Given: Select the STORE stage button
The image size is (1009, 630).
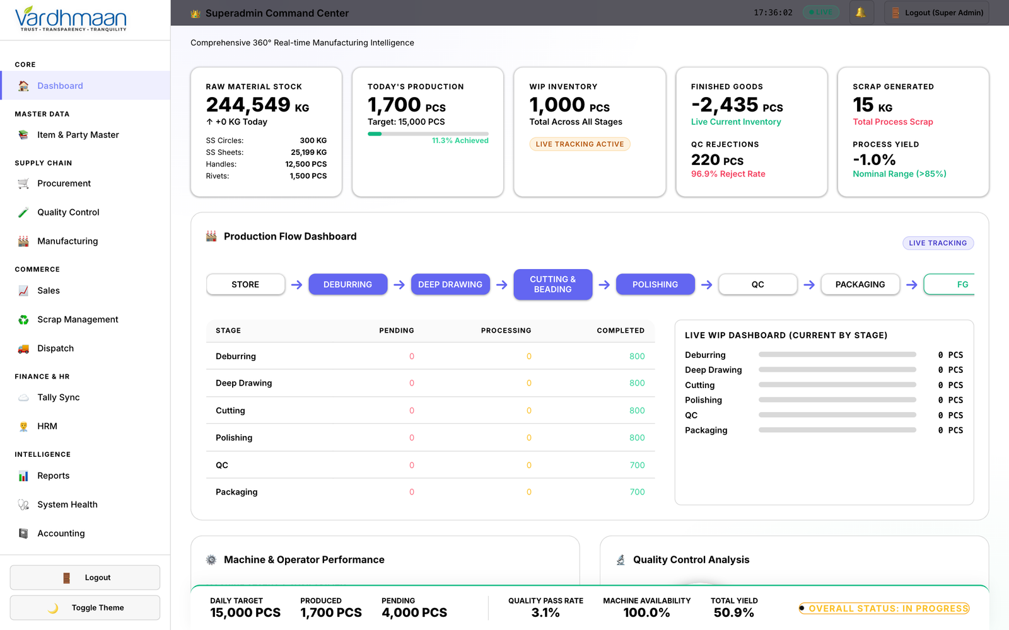Looking at the screenshot, I should point(245,285).
